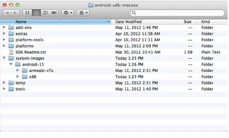The image size is (229, 138).
Task: Expand the platform-tools folder
Action: 4,40
